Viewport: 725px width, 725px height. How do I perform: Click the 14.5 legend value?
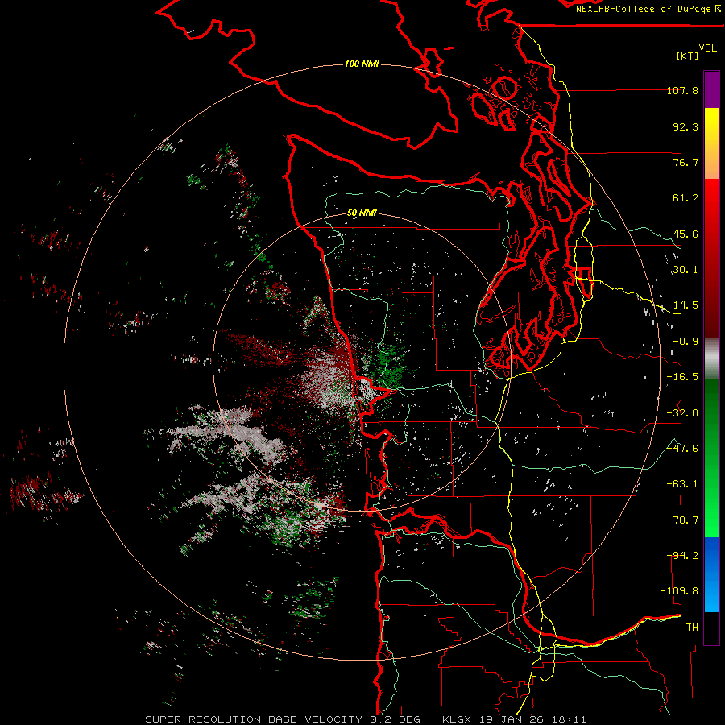click(686, 305)
